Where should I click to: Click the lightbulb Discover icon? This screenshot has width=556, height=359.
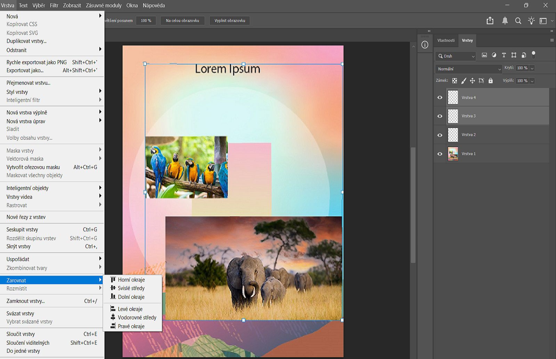click(531, 21)
